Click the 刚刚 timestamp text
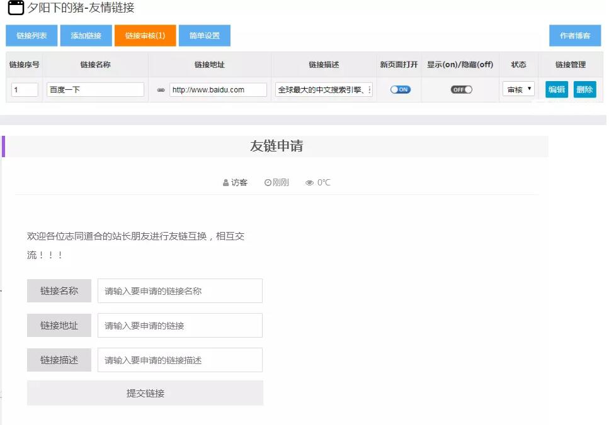 point(281,183)
